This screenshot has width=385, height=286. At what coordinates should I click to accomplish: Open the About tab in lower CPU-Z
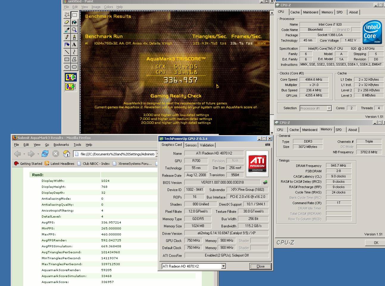tap(353, 130)
